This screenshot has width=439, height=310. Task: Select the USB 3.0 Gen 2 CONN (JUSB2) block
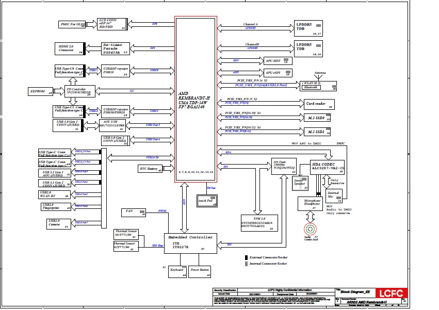(116, 140)
